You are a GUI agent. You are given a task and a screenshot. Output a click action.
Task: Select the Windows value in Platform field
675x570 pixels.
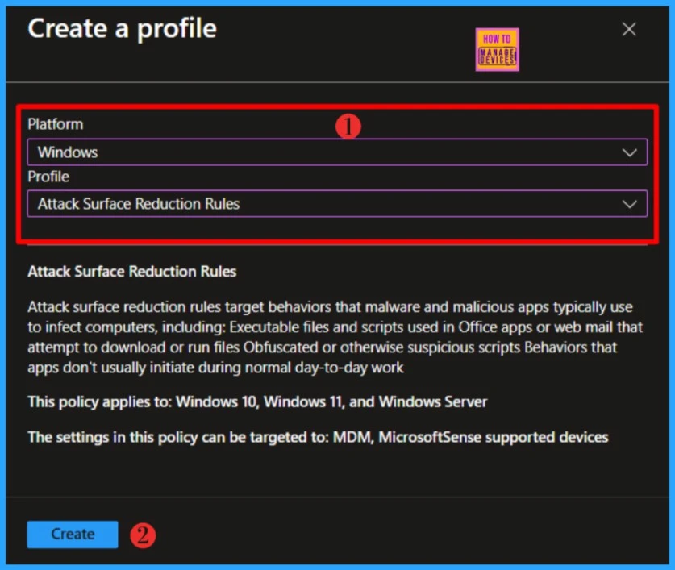(68, 152)
